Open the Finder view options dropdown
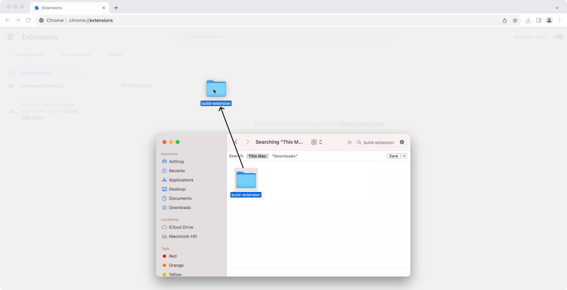 tap(316, 142)
